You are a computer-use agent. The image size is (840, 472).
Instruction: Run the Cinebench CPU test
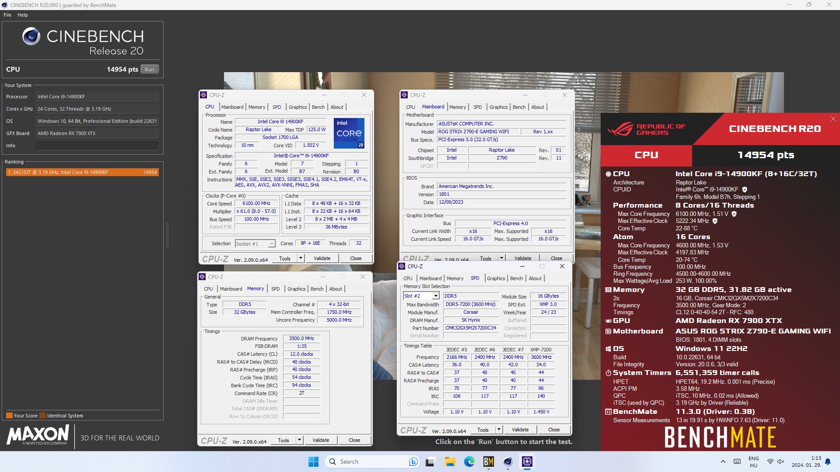pos(150,69)
